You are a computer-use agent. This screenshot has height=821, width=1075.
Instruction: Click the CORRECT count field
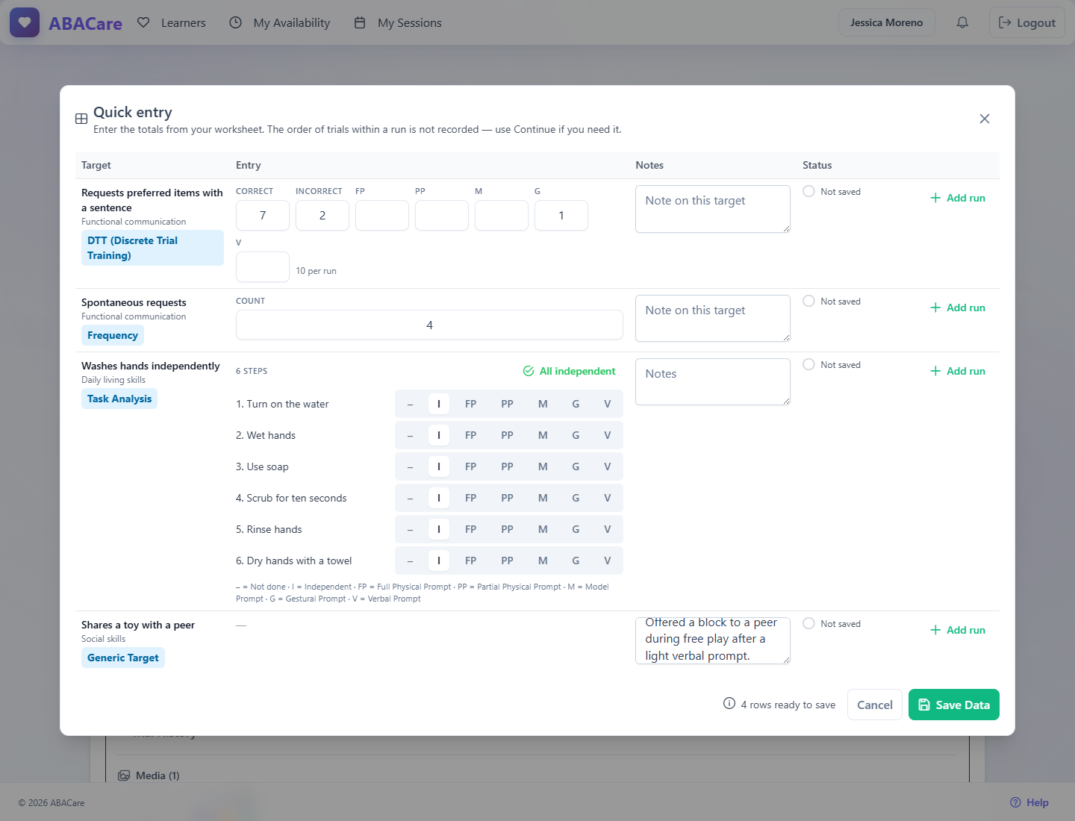(263, 215)
